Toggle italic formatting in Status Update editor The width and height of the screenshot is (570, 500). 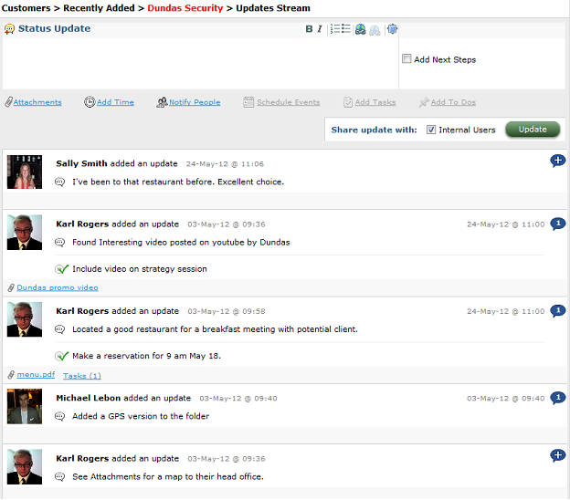[x=319, y=29]
